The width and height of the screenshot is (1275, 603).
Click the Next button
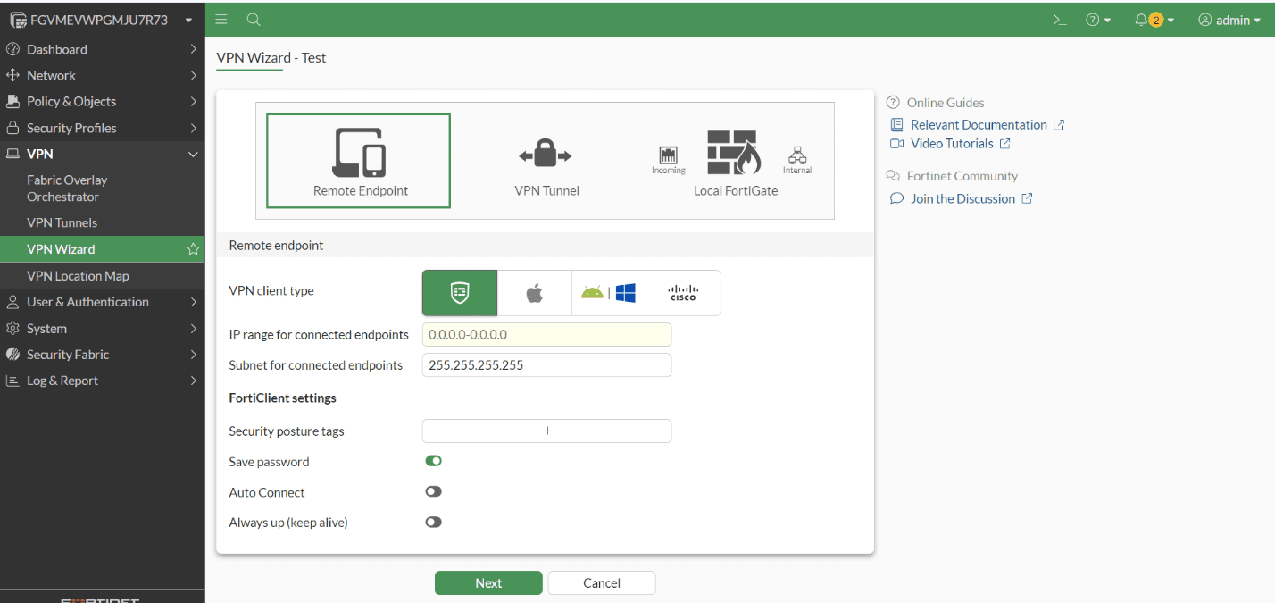click(x=488, y=582)
